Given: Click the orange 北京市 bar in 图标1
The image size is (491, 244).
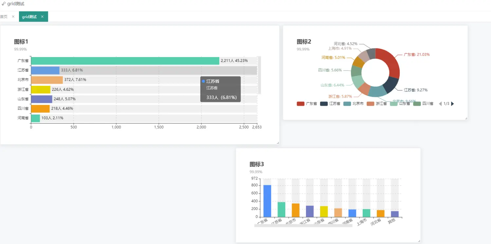Looking at the screenshot, I should click(46, 80).
